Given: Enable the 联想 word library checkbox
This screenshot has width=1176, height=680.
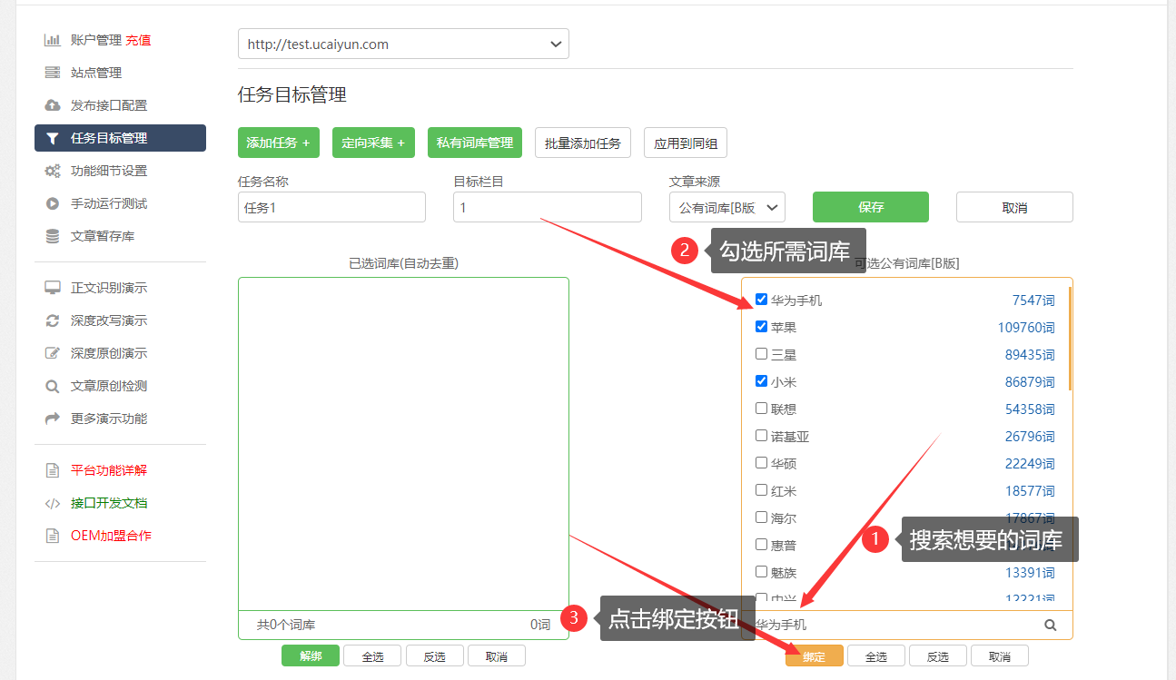Looking at the screenshot, I should [x=762, y=409].
